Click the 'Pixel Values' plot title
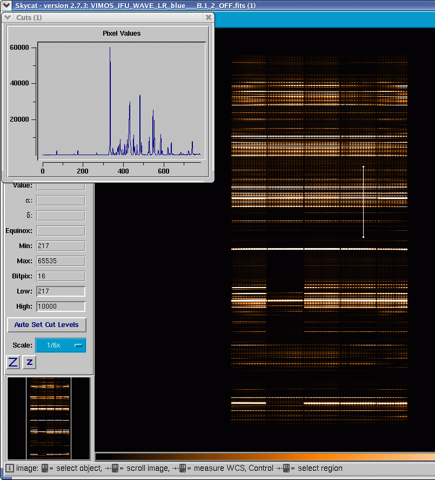The image size is (435, 480). pyautogui.click(x=122, y=34)
